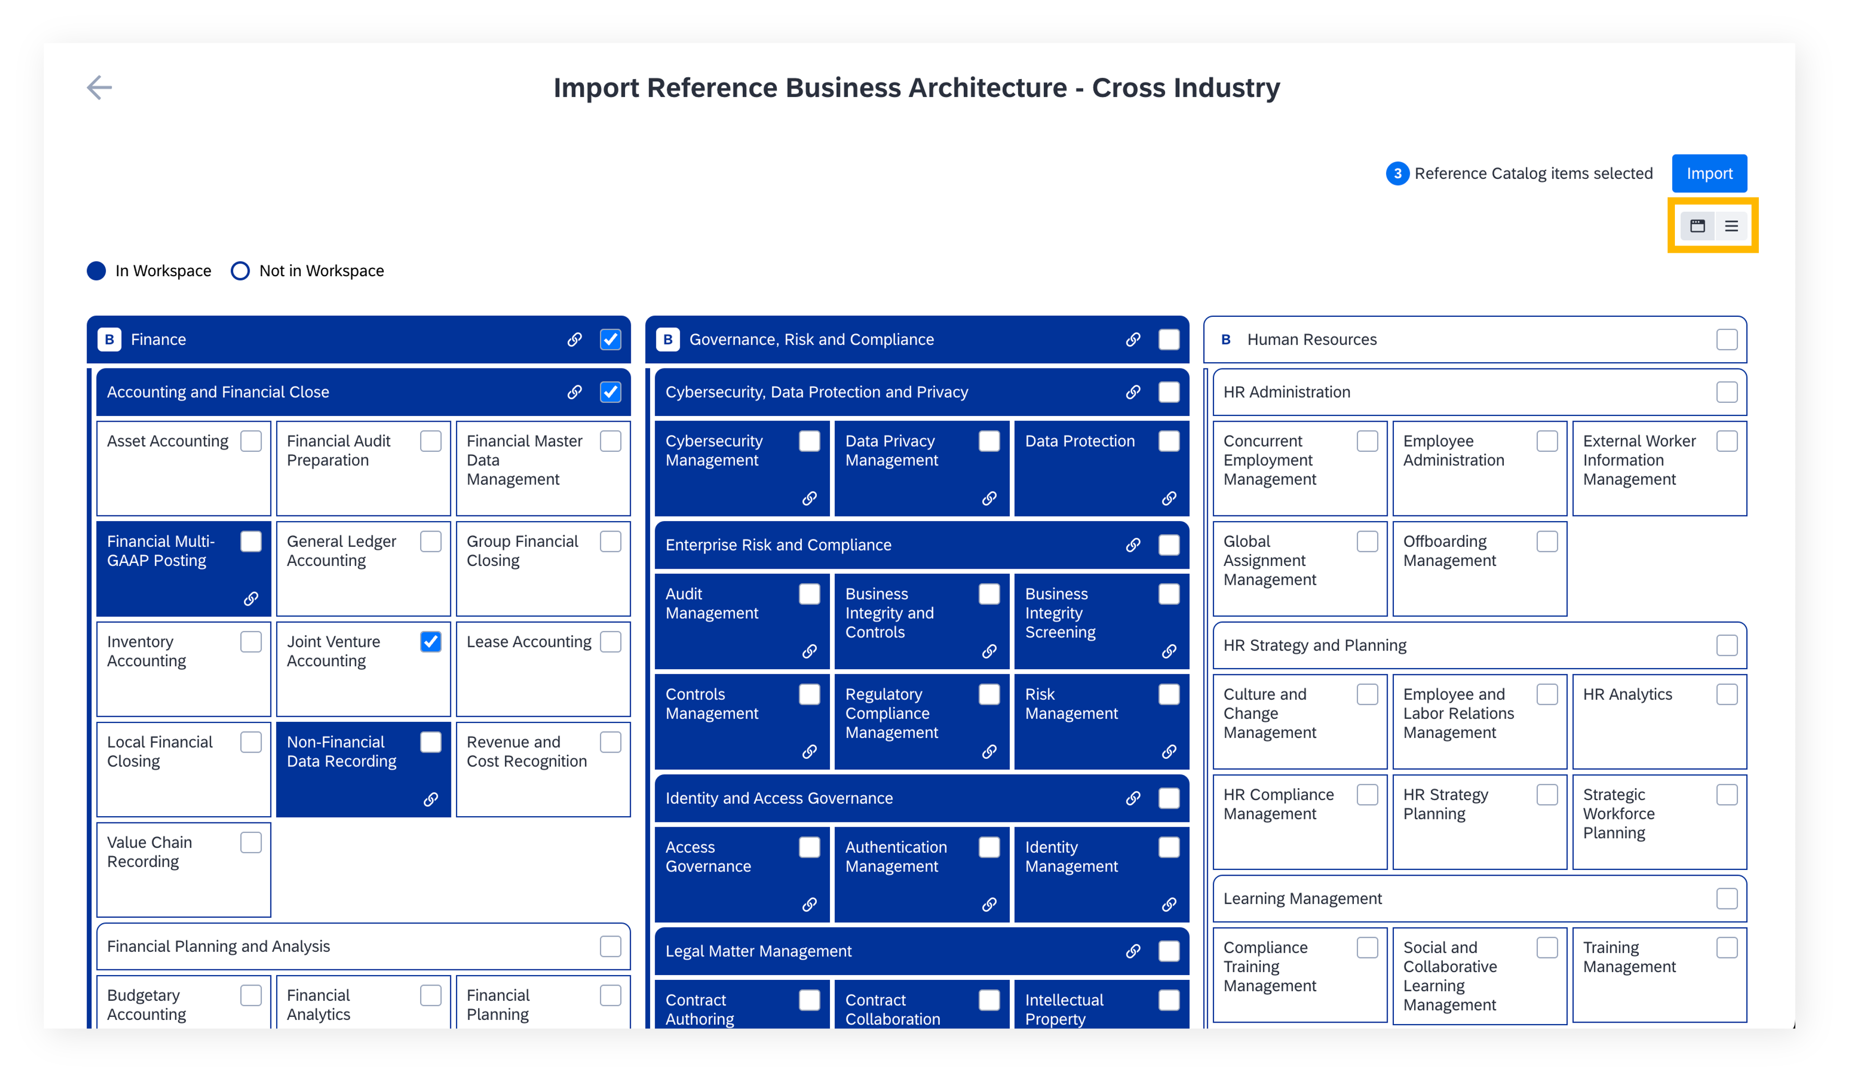Open Cybersecurity, Data Protection and Privacy link icon
The width and height of the screenshot is (1849, 1082).
1133,392
